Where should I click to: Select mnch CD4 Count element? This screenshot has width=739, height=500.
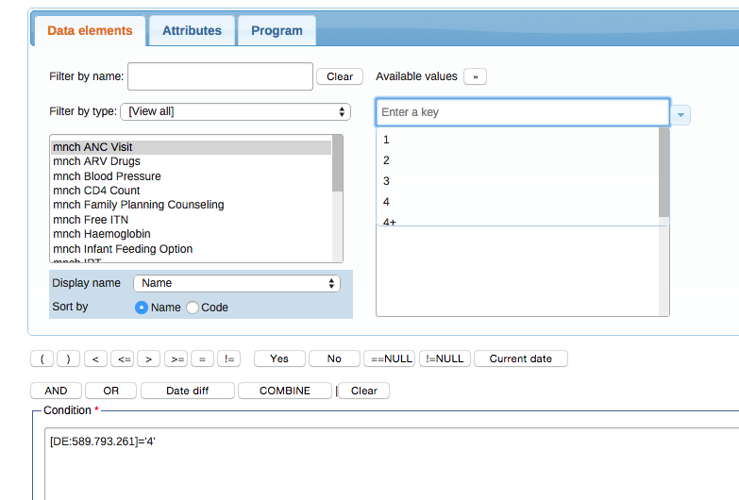pyautogui.click(x=191, y=191)
